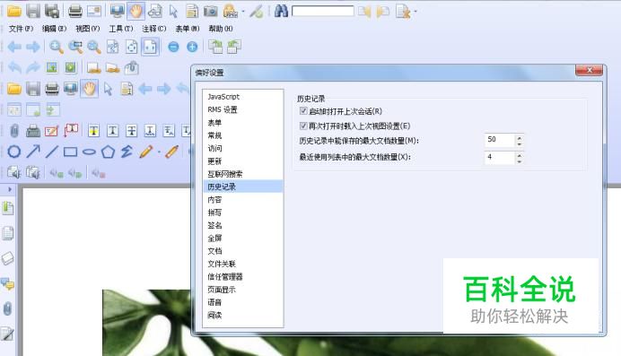The height and width of the screenshot is (356, 621).
Task: Click the blue plus zoom-in icon
Action: tap(192, 47)
